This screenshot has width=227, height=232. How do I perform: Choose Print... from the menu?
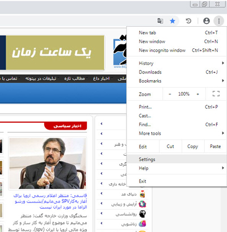[176, 107]
